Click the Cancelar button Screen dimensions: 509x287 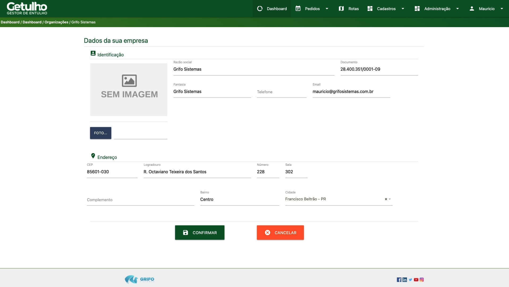pyautogui.click(x=280, y=233)
